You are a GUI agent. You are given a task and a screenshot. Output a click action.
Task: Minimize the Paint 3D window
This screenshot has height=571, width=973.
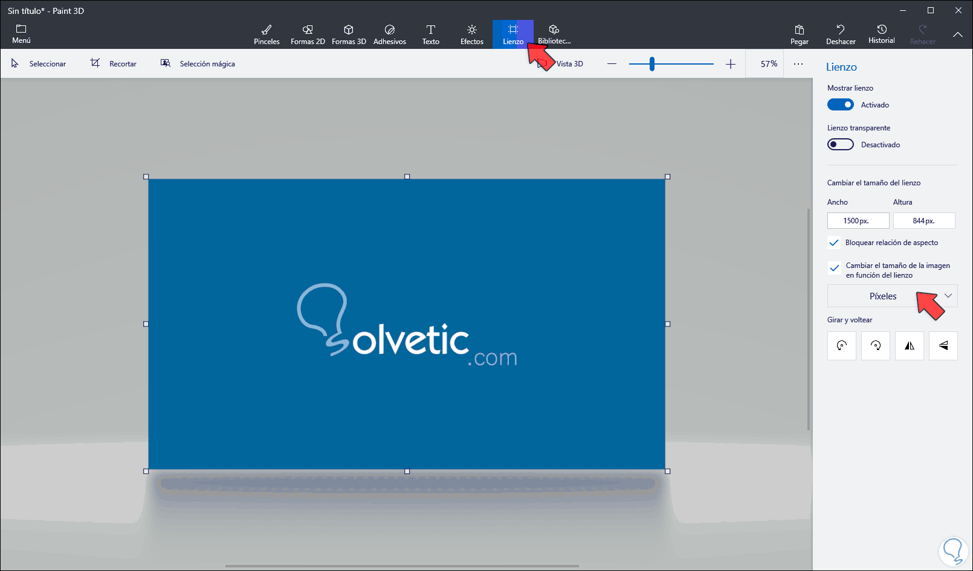(x=903, y=10)
